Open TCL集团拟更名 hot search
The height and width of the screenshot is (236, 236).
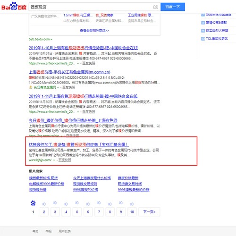point(217,39)
